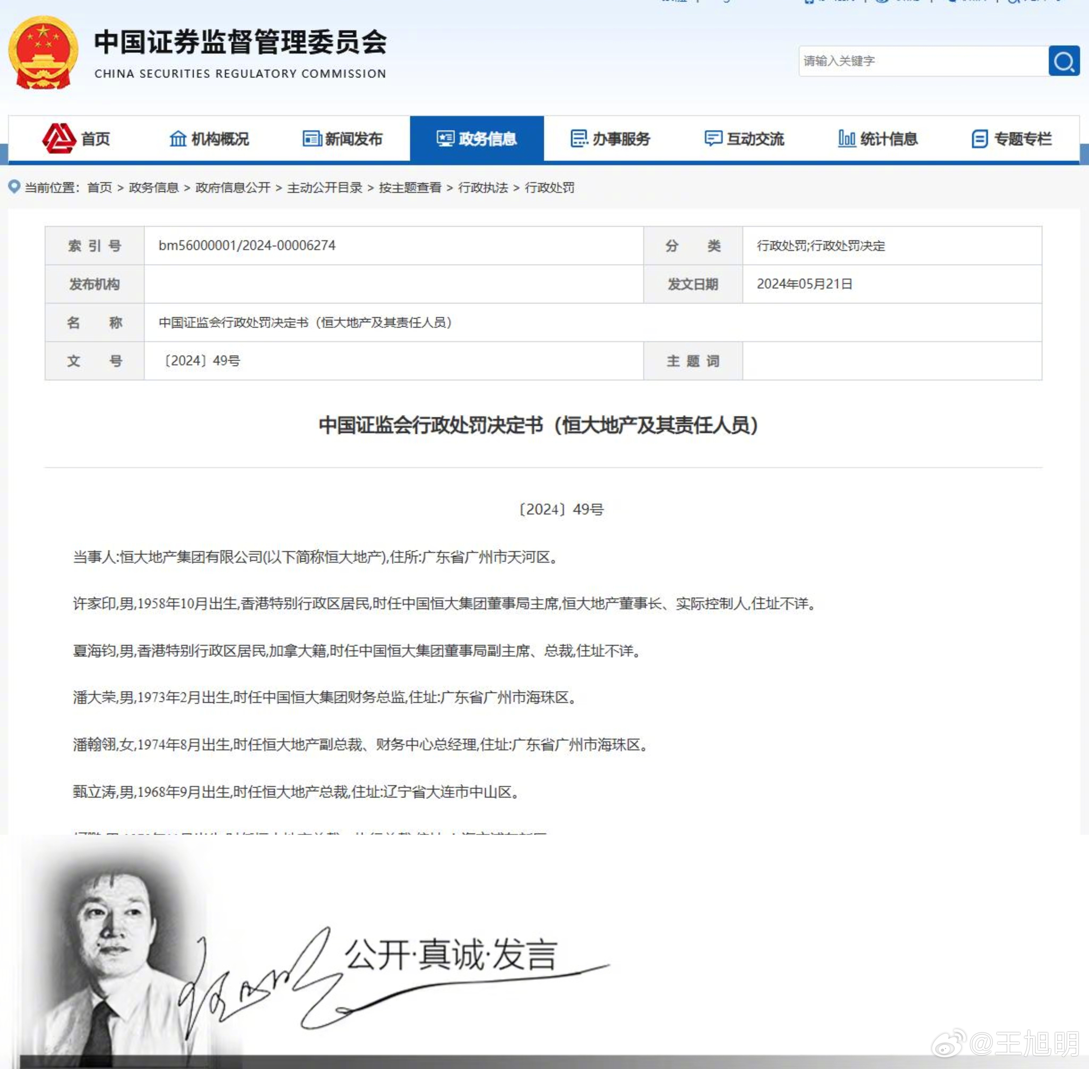Follow the 行政执法 breadcrumb link
This screenshot has width=1089, height=1069.
[x=483, y=187]
